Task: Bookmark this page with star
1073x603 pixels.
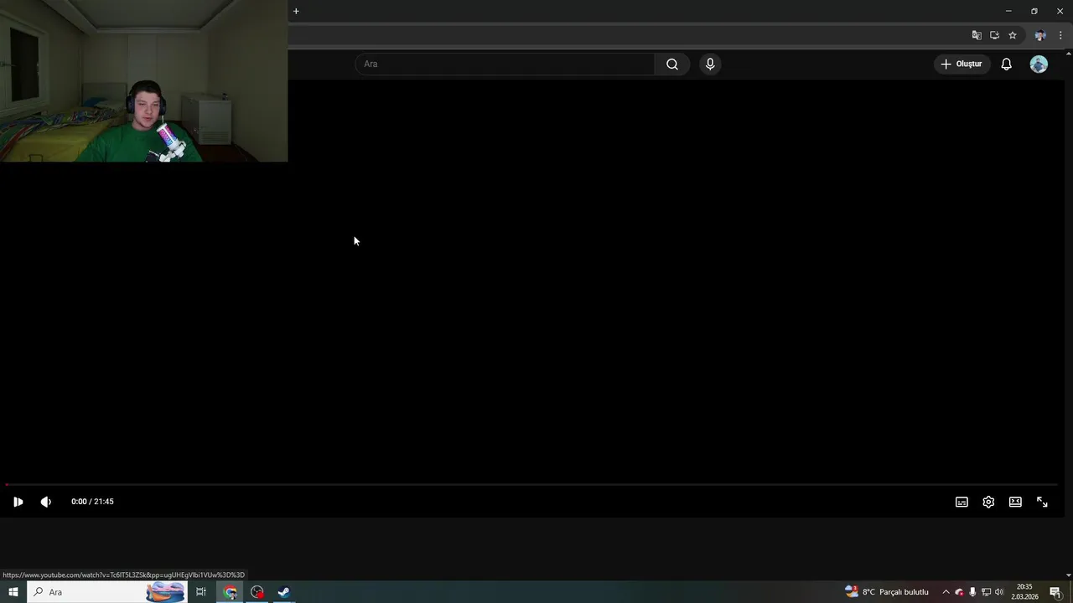Action: click(x=1013, y=35)
